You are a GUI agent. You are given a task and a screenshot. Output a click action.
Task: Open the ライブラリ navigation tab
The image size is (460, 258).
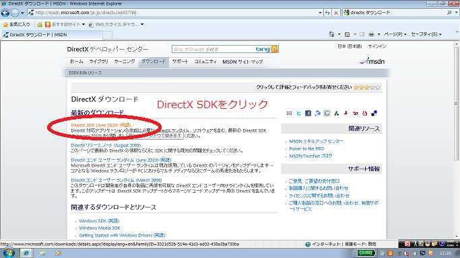(98, 62)
